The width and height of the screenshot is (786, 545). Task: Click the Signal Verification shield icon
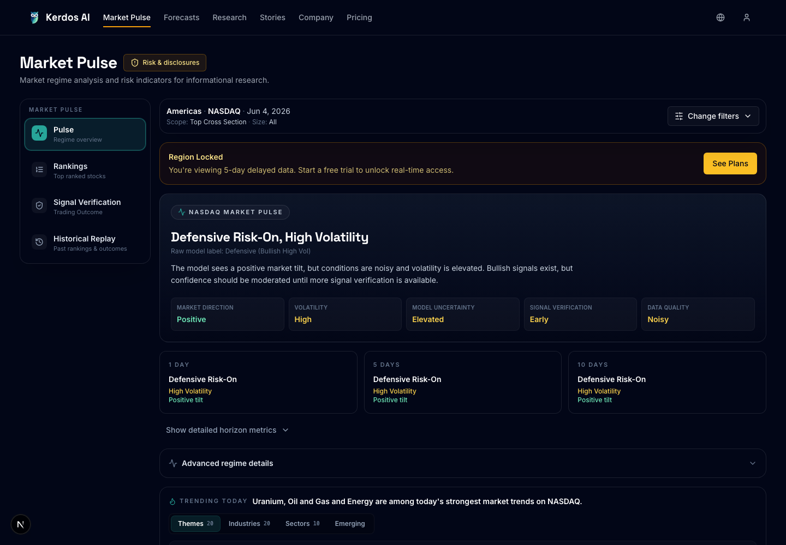[x=39, y=205]
